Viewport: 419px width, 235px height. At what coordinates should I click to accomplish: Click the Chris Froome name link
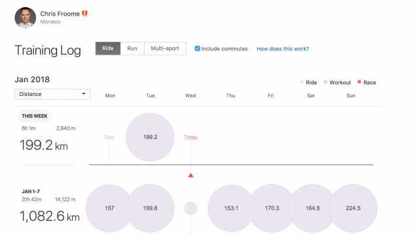click(x=60, y=14)
